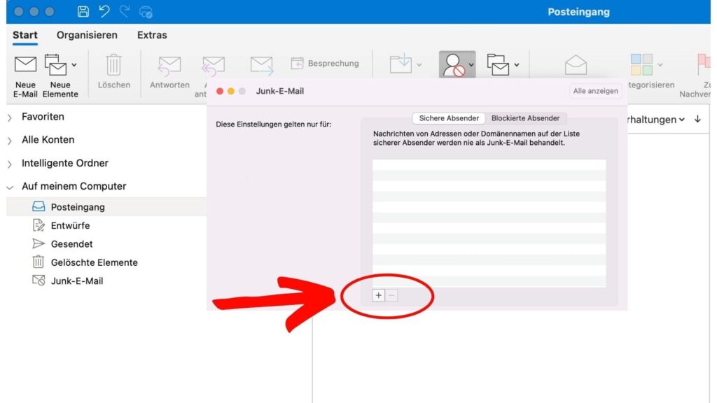The image size is (717, 403).
Task: Select the Sichere Absender tab
Action: point(449,118)
